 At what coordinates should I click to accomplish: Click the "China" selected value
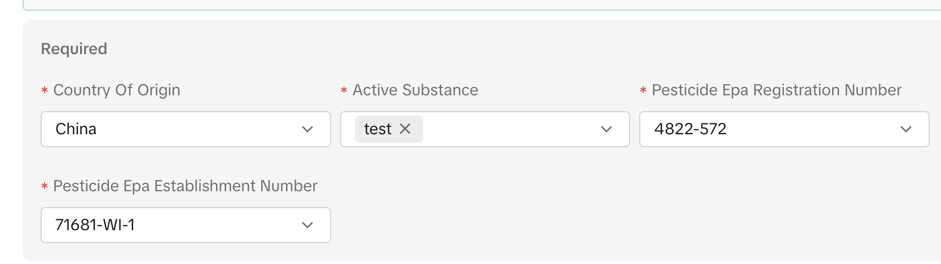[76, 129]
